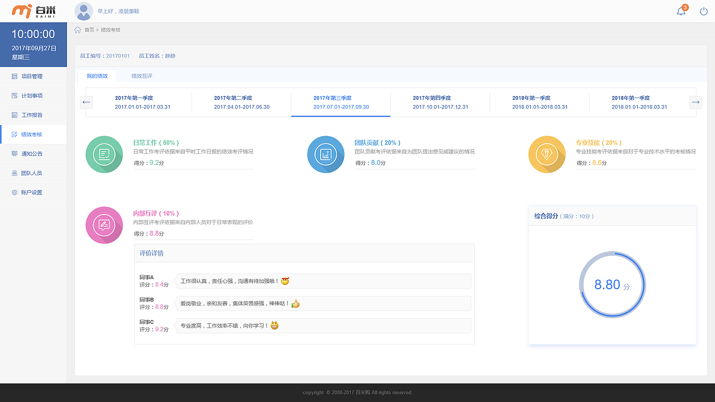Click the home breadcrumb icon
Image resolution: width=715 pixels, height=402 pixels.
pos(78,30)
